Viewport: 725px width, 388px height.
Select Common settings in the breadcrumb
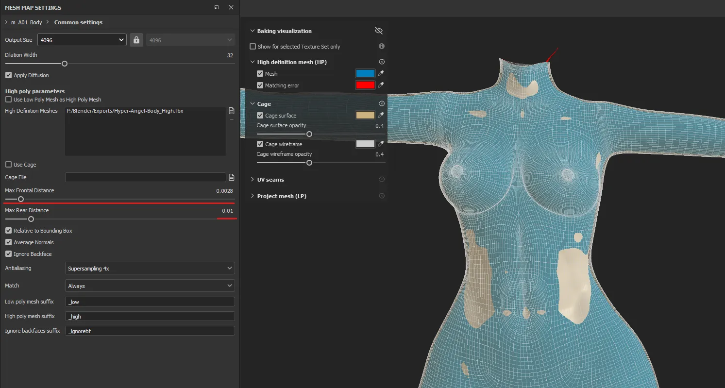tap(78, 22)
